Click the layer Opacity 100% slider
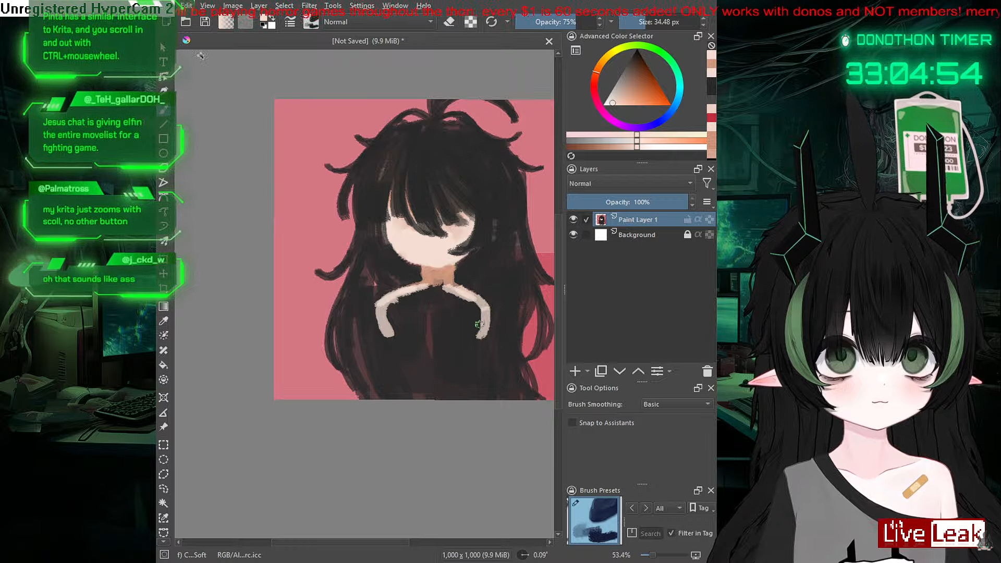This screenshot has width=1001, height=563. 627,202
